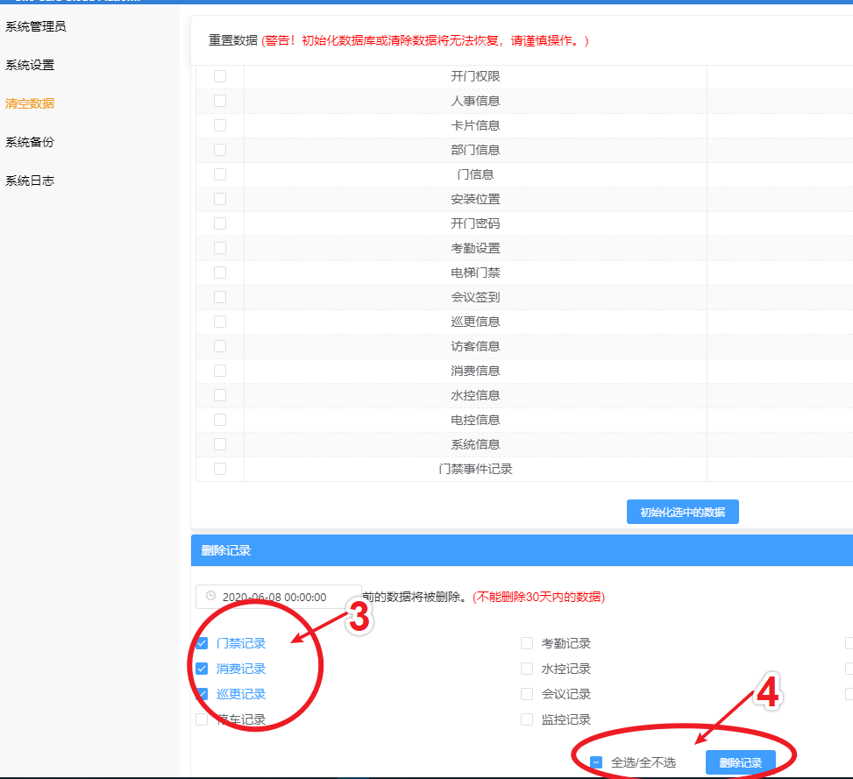Enable the 考勤记录 checkbox
Viewport: 853px width, 779px height.
pos(527,643)
